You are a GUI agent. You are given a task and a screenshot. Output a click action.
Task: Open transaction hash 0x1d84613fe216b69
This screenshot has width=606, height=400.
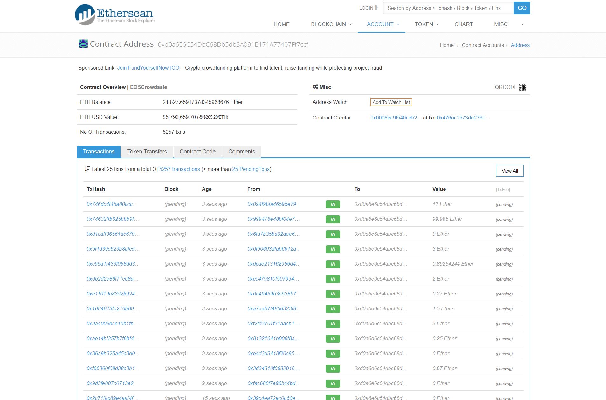(112, 308)
